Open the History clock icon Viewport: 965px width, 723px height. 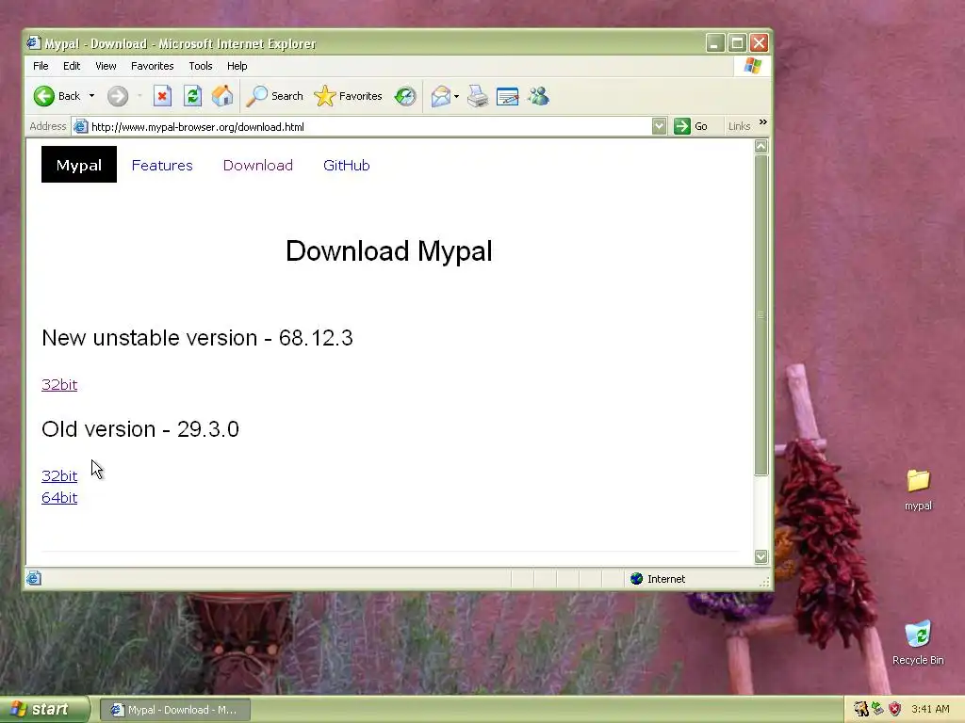tap(405, 96)
